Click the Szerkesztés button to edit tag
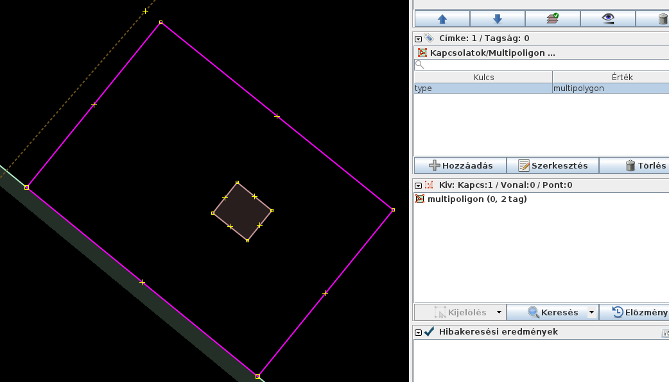 tap(553, 165)
